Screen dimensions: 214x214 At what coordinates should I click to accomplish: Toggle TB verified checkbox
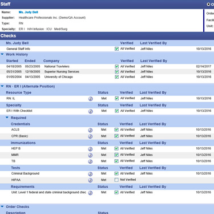(116, 161)
